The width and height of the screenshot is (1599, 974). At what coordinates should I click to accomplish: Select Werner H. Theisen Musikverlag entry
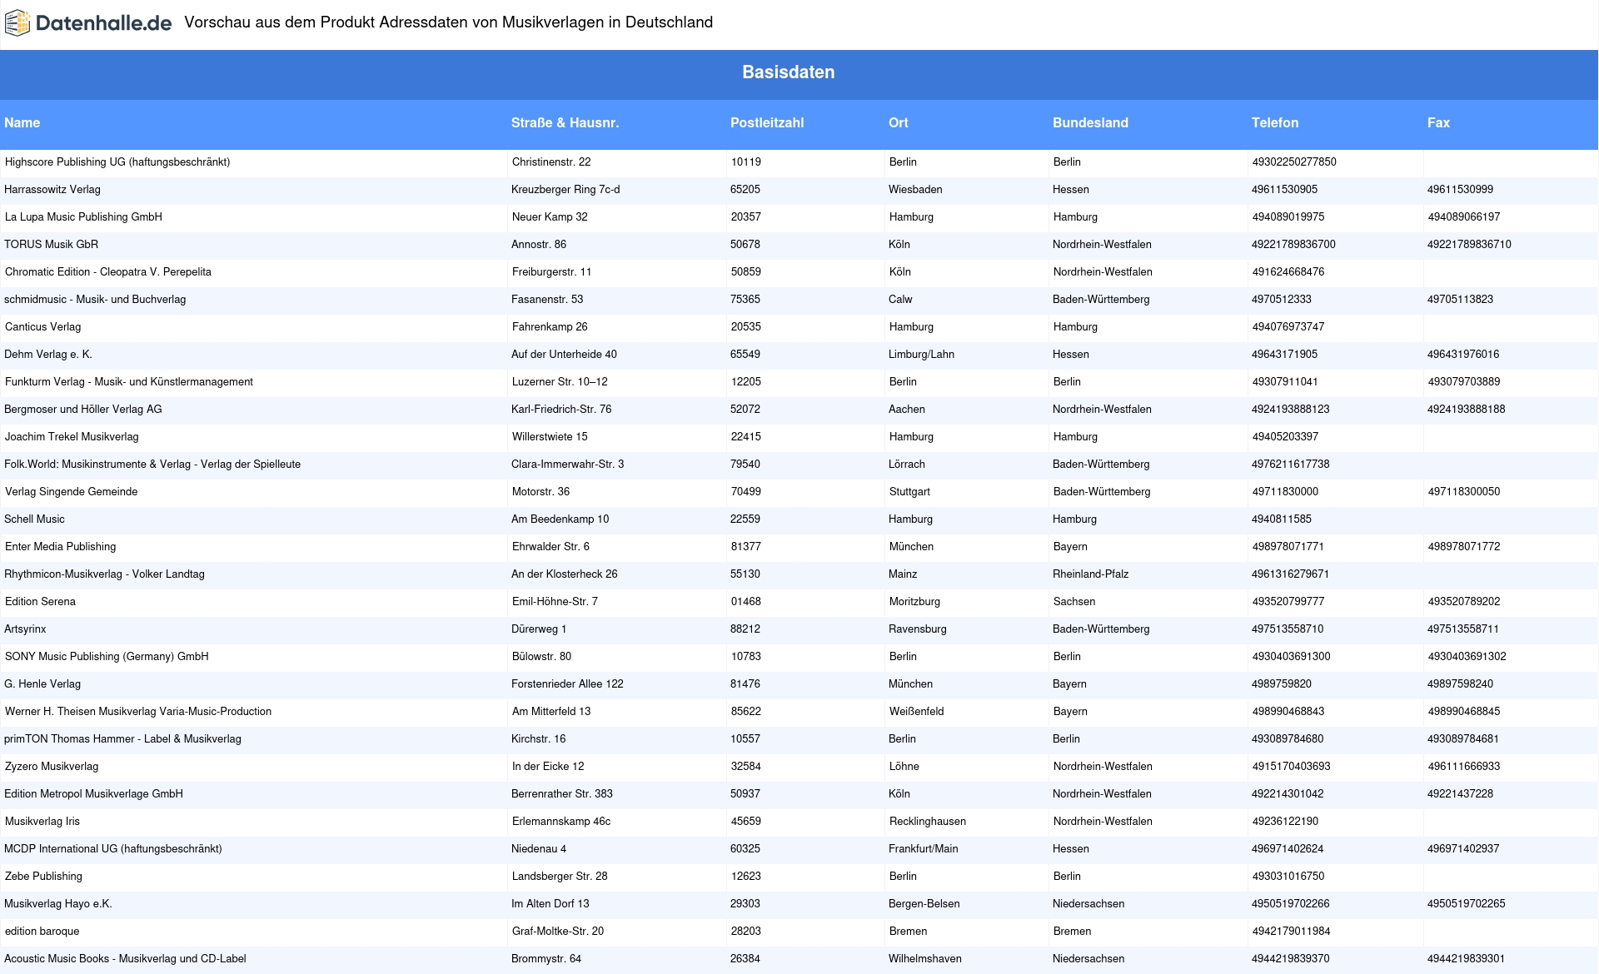138,712
